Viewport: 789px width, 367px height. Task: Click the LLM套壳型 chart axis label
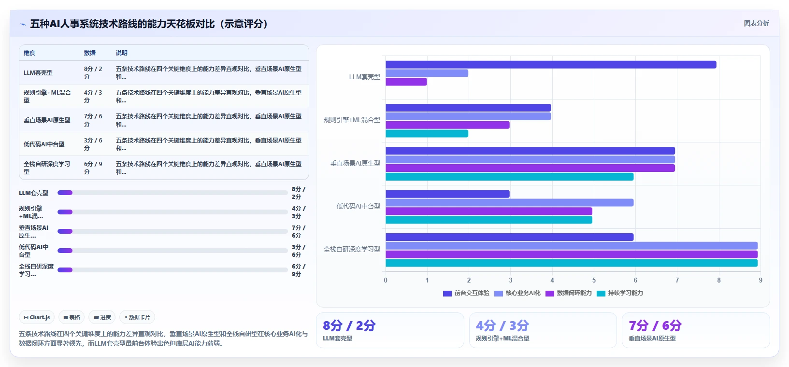[365, 77]
